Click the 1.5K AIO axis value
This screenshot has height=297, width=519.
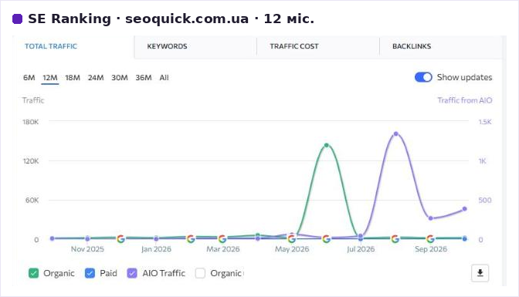point(485,122)
